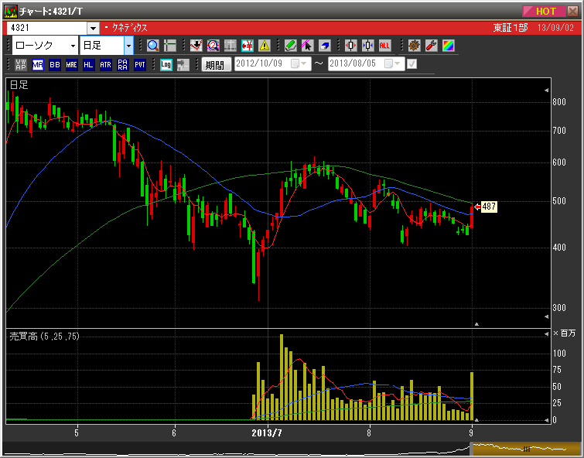This screenshot has width=584, height=458.
Task: Open the rainbow color palette icon
Action: 448,46
